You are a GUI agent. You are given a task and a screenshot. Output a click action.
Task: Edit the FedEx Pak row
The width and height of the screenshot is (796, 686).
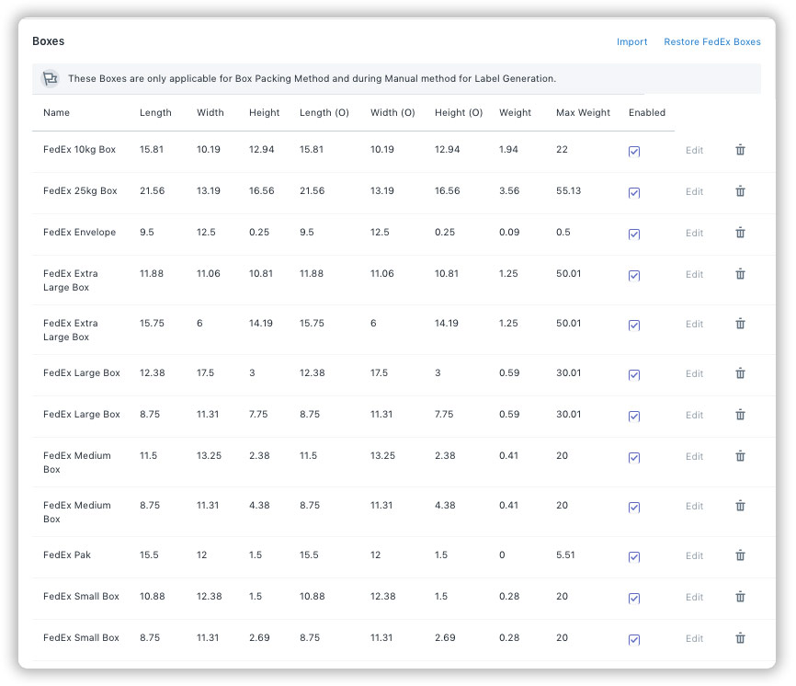pyautogui.click(x=694, y=556)
